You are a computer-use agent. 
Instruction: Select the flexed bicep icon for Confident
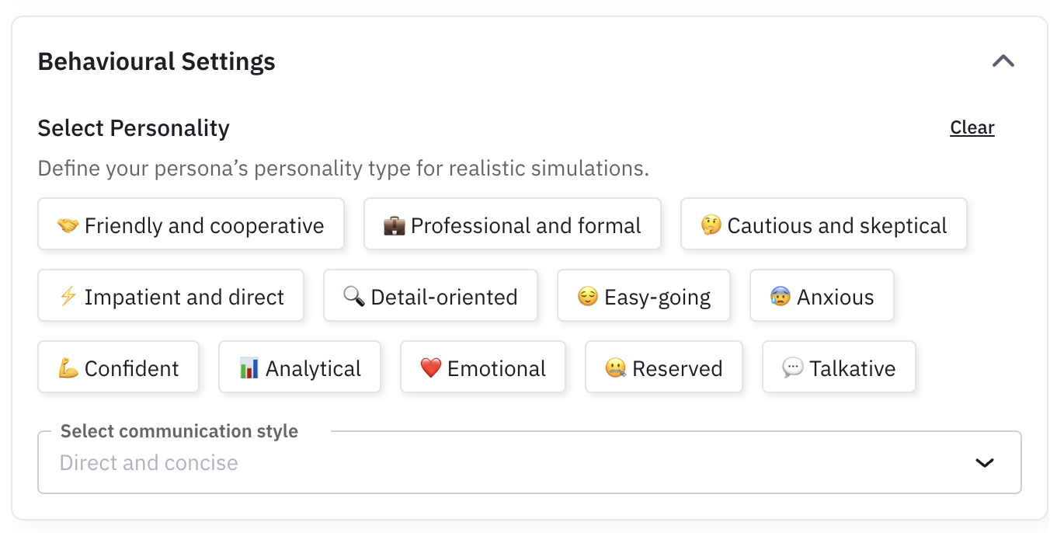68,368
